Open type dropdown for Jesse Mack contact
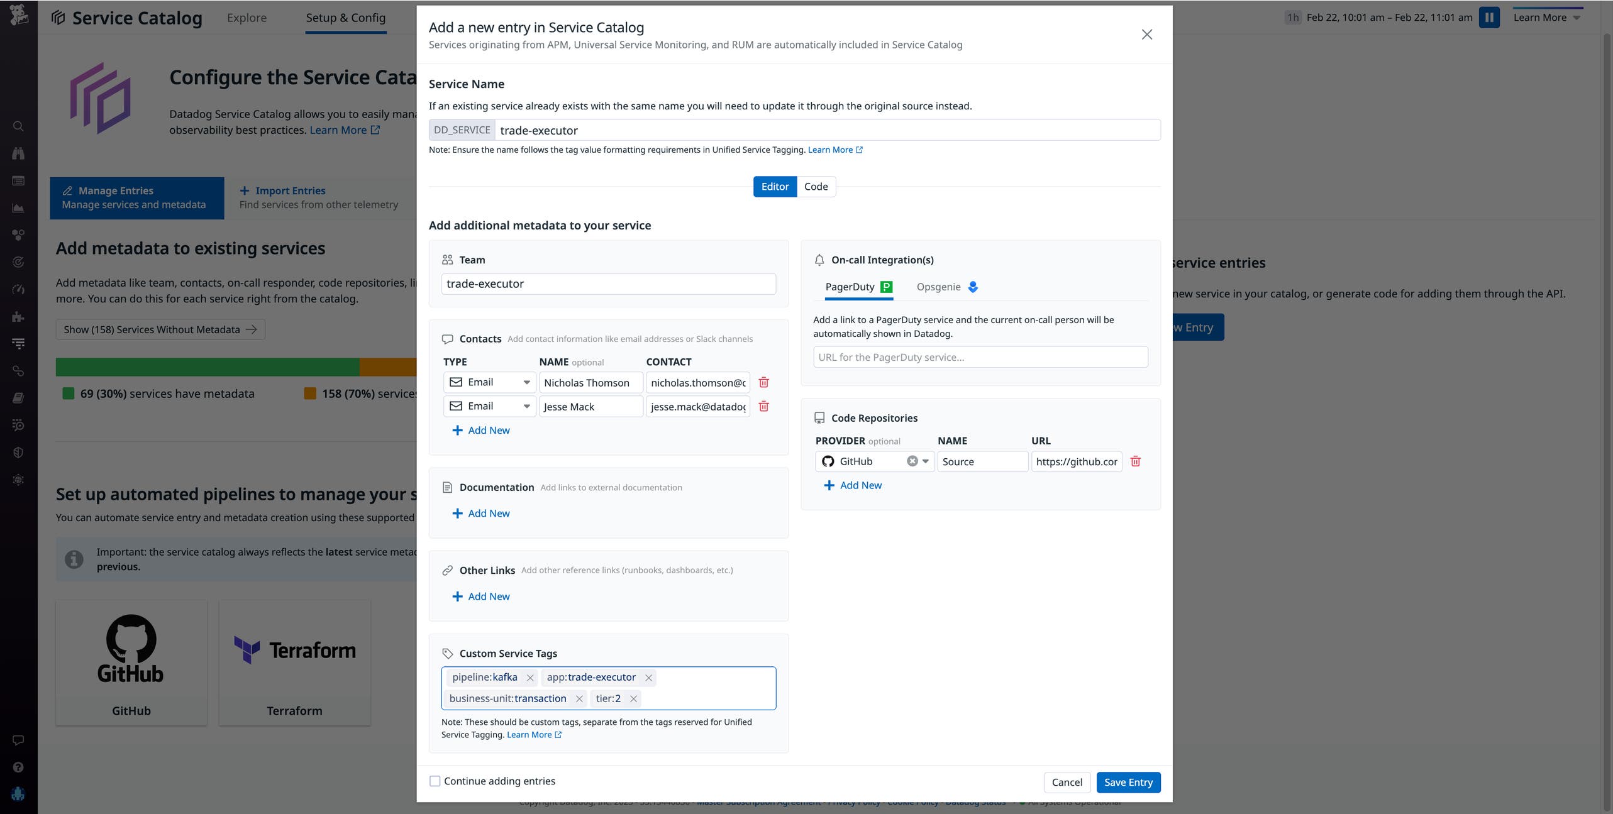The height and width of the screenshot is (814, 1613). tap(489, 406)
